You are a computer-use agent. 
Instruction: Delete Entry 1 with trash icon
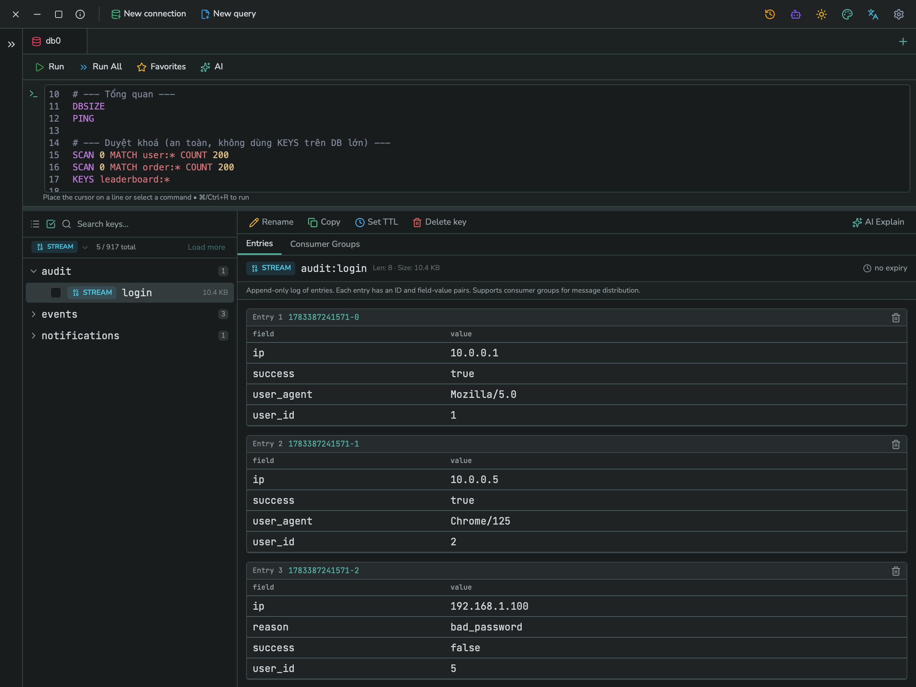[895, 318]
